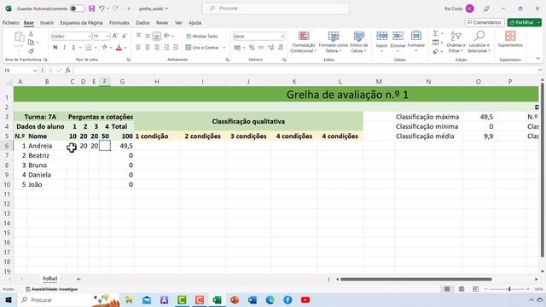Click Align Top icon
This screenshot has height=307, width=546.
(138, 36)
